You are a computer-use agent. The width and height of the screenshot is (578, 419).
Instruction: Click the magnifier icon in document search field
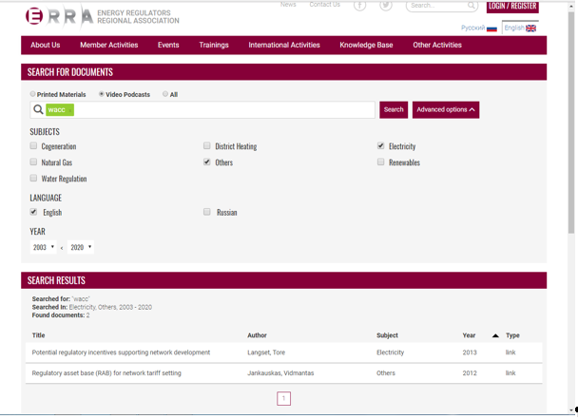click(38, 109)
